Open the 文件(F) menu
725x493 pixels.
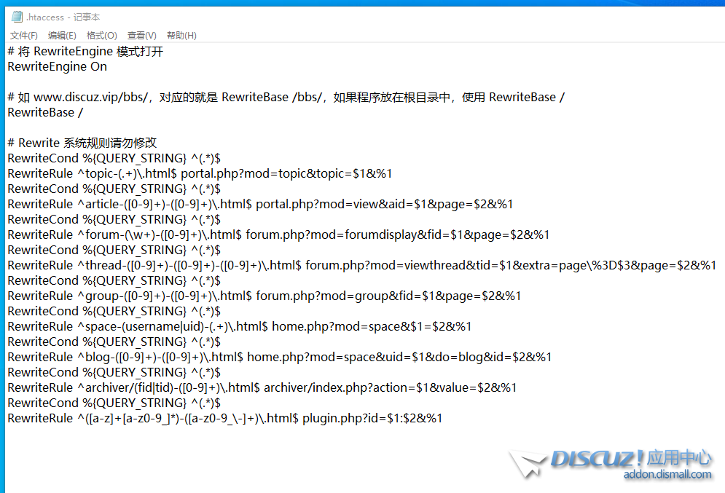pyautogui.click(x=24, y=35)
